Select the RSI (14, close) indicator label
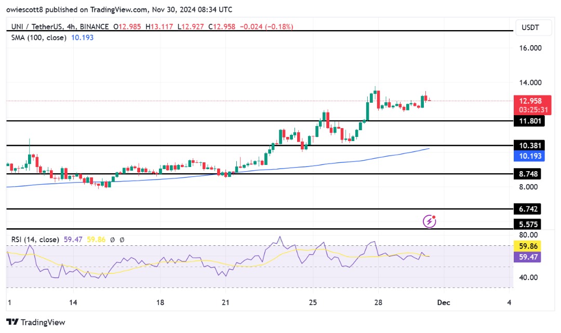Viewport: 561px width, 333px height. point(35,240)
